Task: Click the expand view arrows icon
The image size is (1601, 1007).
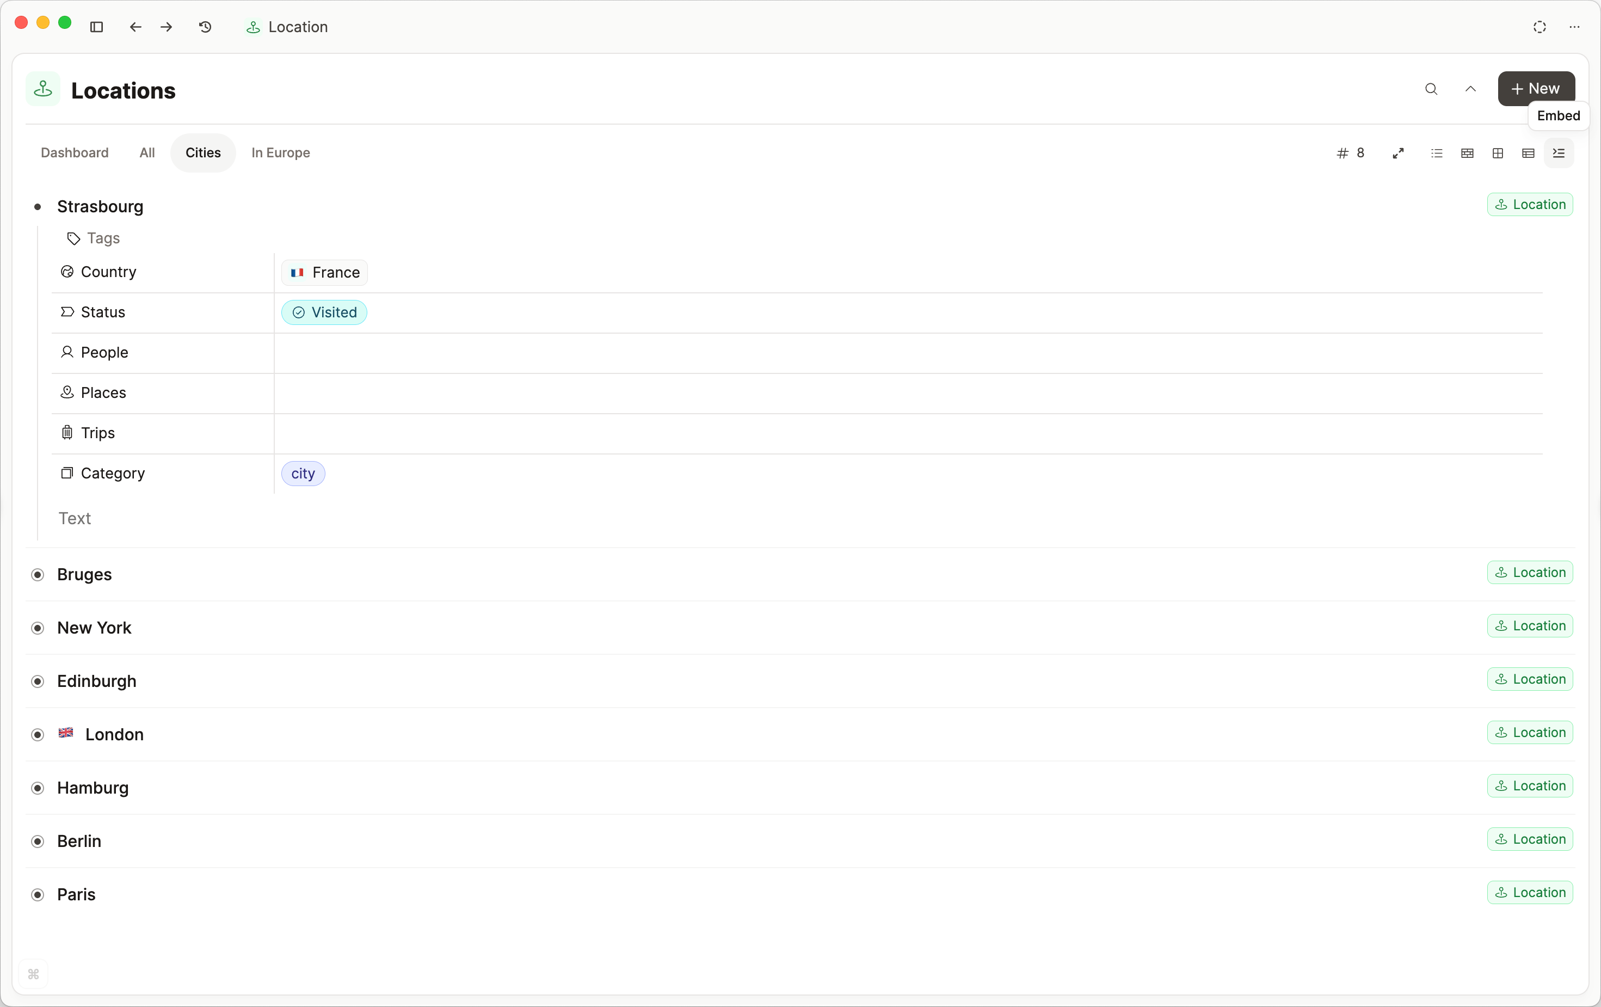Action: coord(1398,153)
